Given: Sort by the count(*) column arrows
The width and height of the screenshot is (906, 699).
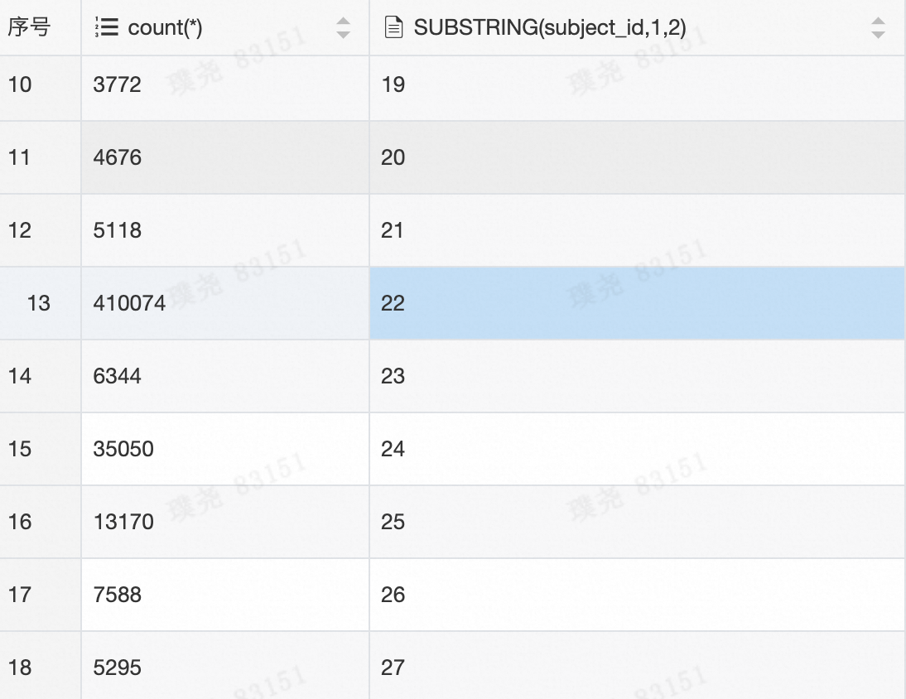Looking at the screenshot, I should (x=343, y=28).
